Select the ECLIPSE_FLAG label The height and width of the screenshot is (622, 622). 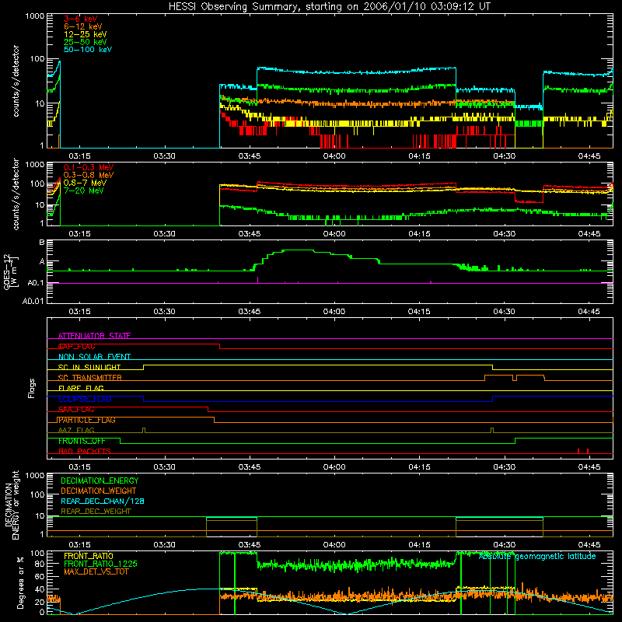pyautogui.click(x=85, y=399)
